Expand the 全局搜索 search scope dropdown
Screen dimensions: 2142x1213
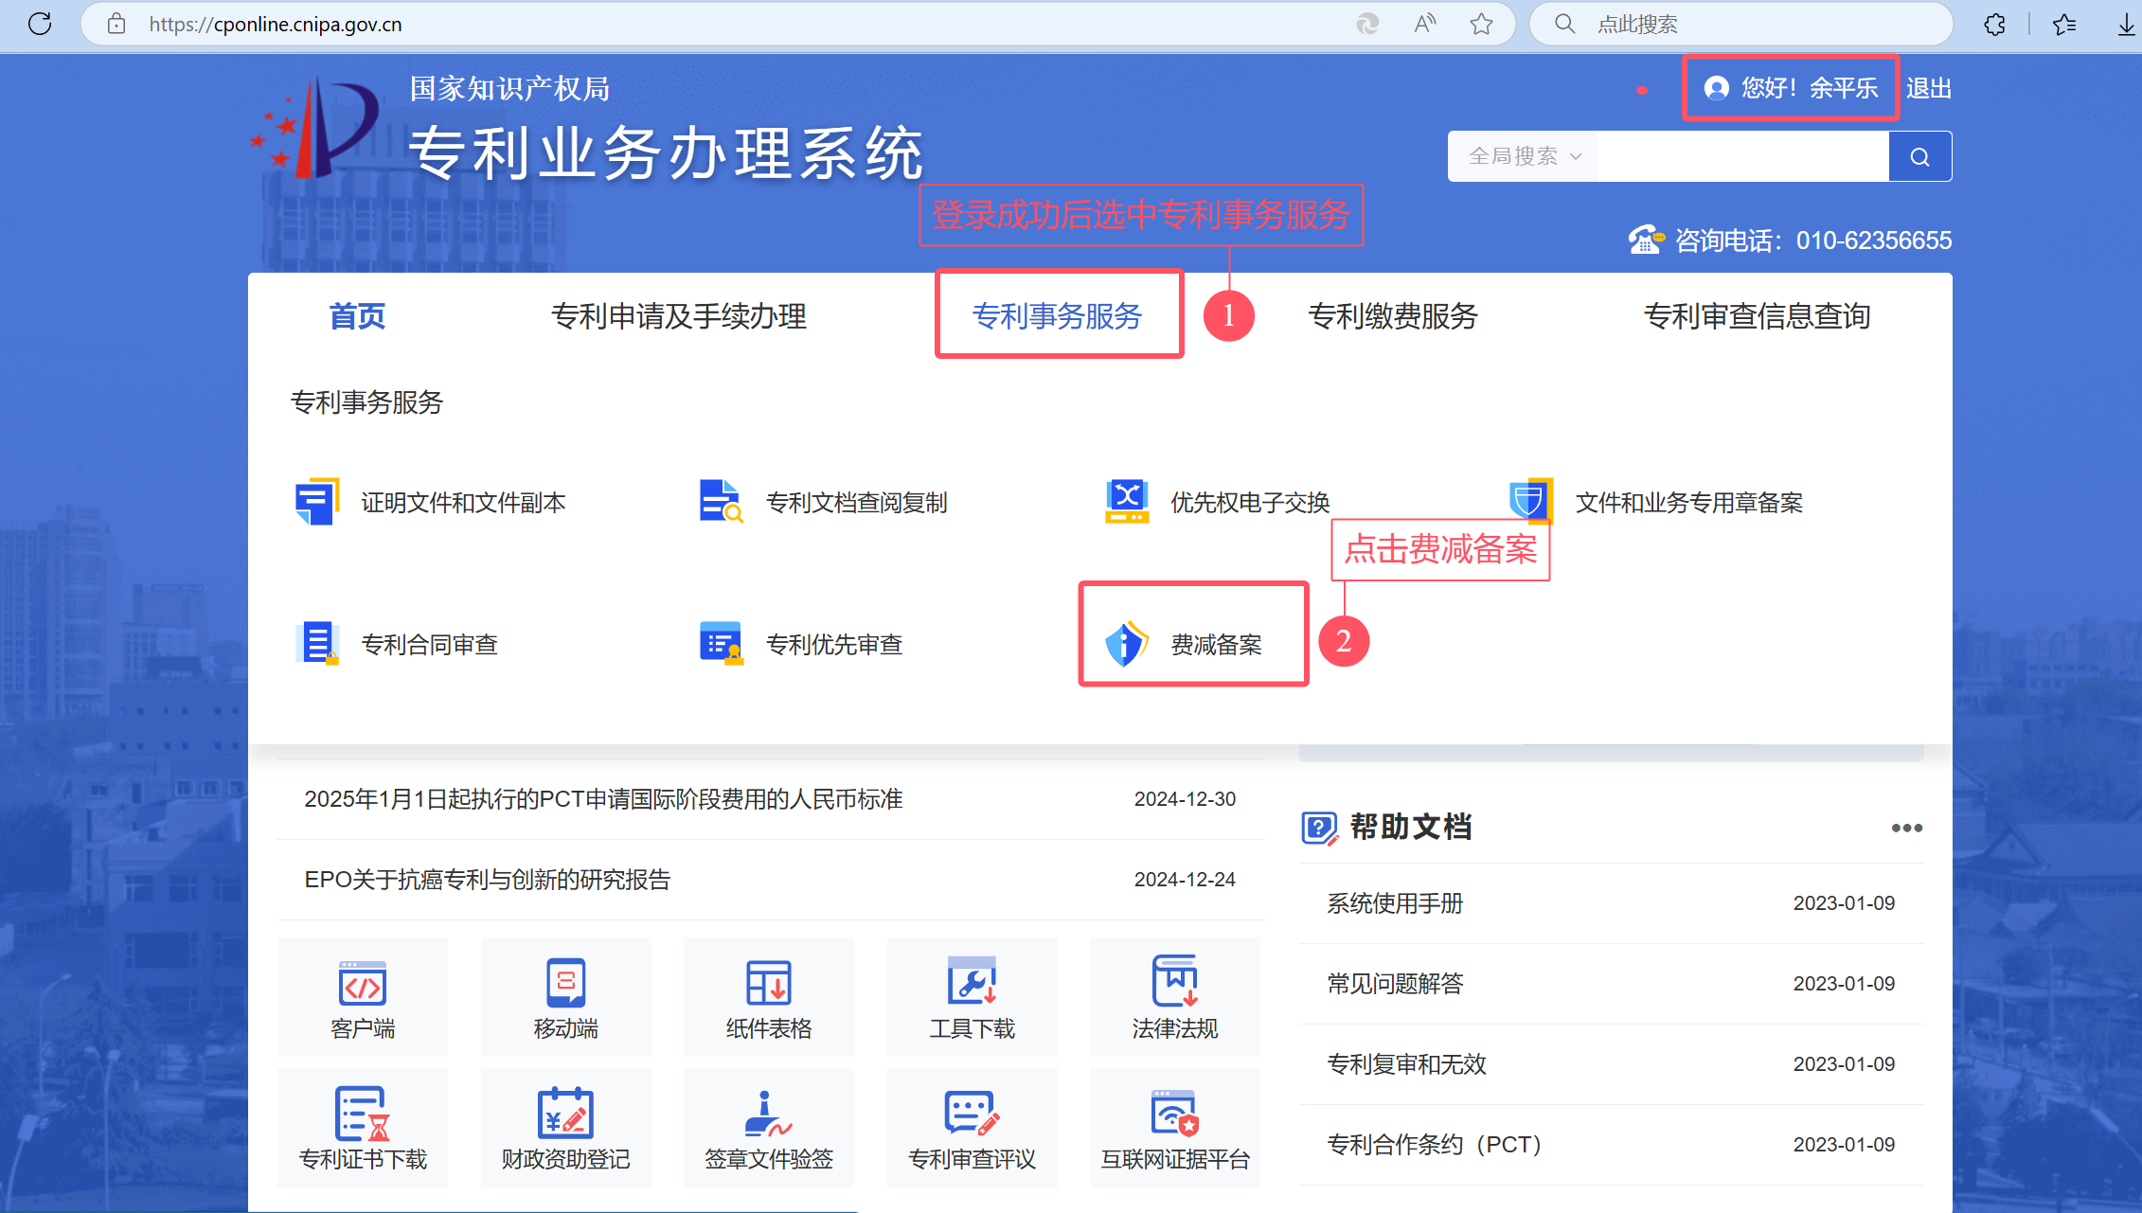point(1523,156)
